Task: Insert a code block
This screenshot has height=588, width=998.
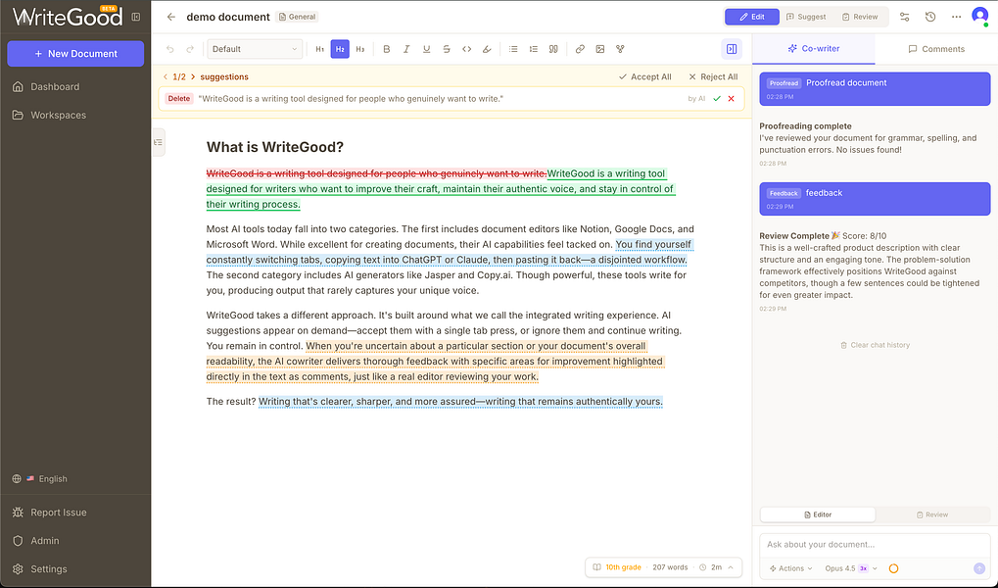Action: point(467,49)
